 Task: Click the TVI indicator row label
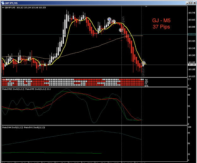146,80
